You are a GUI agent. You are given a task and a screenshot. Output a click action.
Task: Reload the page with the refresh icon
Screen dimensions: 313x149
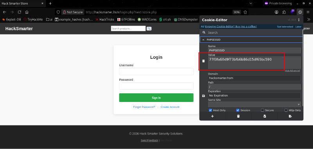tap(20, 12)
